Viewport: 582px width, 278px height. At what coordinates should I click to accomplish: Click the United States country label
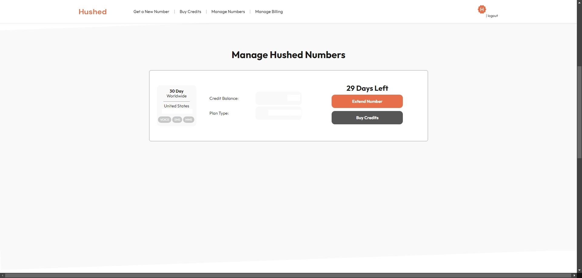176,106
